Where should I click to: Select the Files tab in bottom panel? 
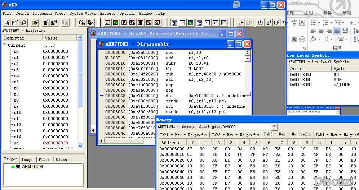click(44, 159)
